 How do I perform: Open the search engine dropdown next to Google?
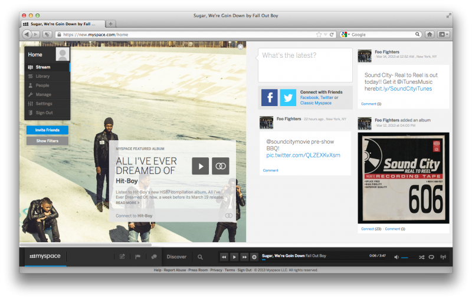point(345,35)
